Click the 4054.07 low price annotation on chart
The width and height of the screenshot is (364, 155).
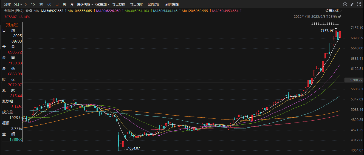click(134, 148)
